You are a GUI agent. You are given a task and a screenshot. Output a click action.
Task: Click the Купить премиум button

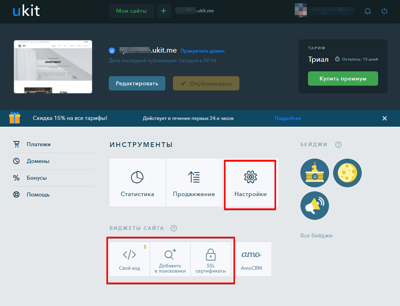point(343,79)
